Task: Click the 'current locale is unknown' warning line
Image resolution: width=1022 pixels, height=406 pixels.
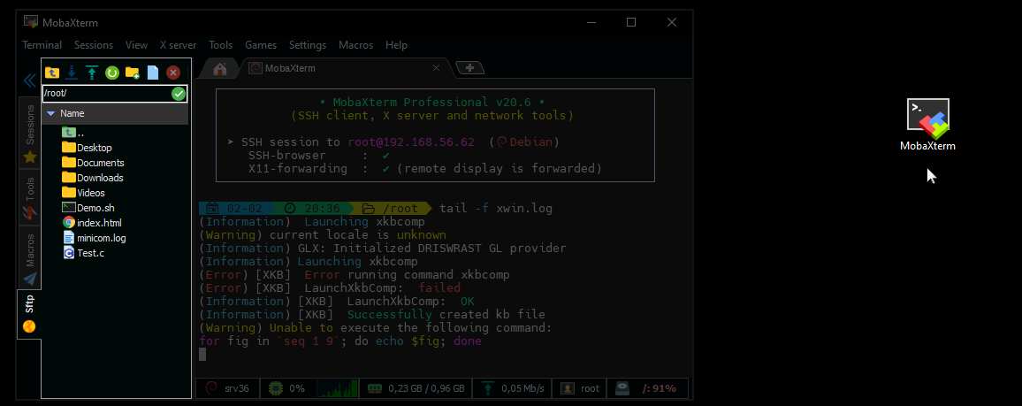Action: point(323,235)
